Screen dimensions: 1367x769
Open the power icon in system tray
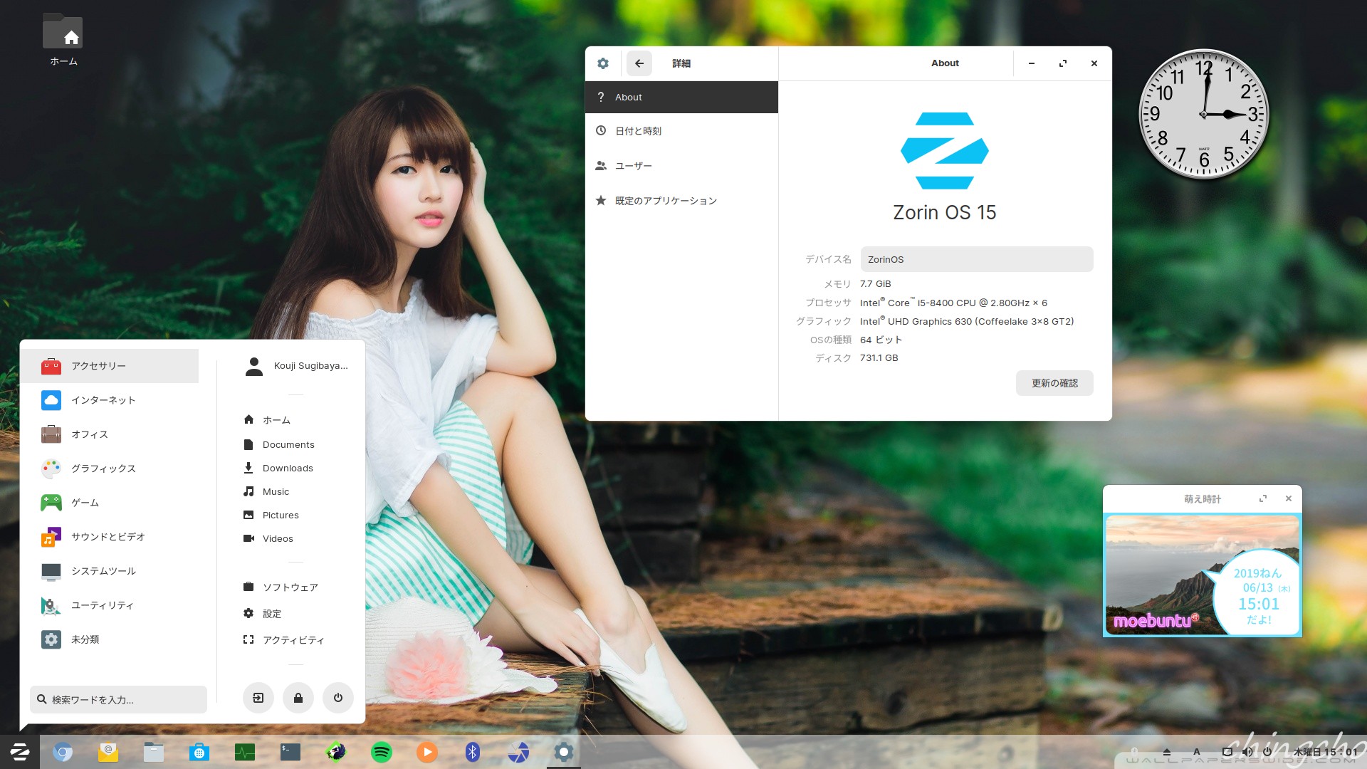pos(1268,752)
